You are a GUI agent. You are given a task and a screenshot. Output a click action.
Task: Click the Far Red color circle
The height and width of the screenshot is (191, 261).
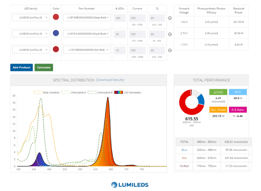point(56,49)
